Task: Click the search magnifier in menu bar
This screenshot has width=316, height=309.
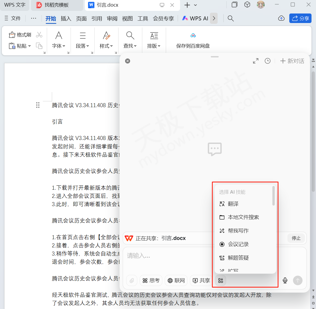Action: click(x=231, y=18)
